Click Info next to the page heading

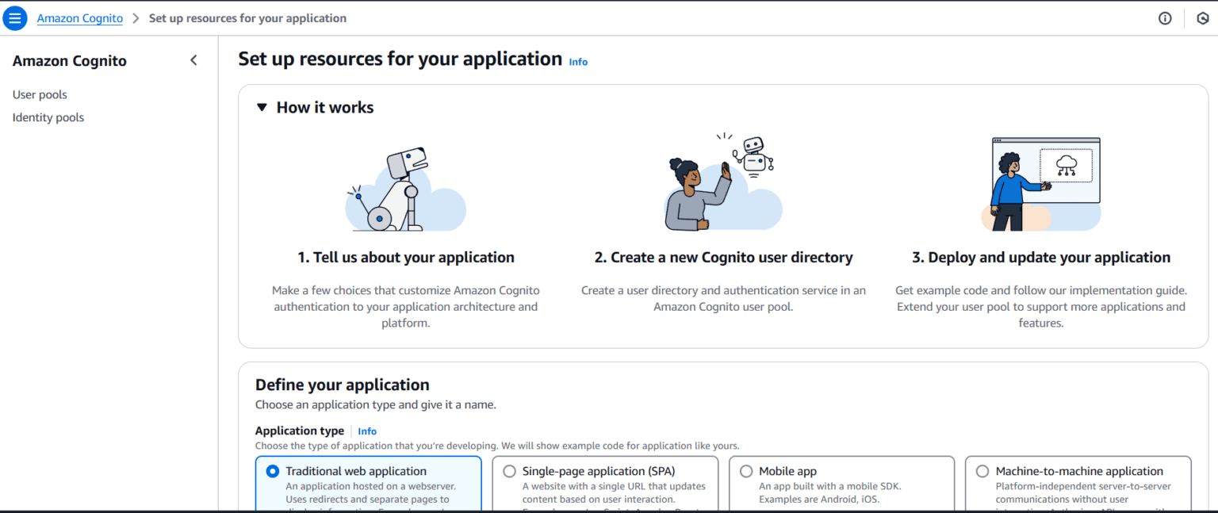(578, 62)
